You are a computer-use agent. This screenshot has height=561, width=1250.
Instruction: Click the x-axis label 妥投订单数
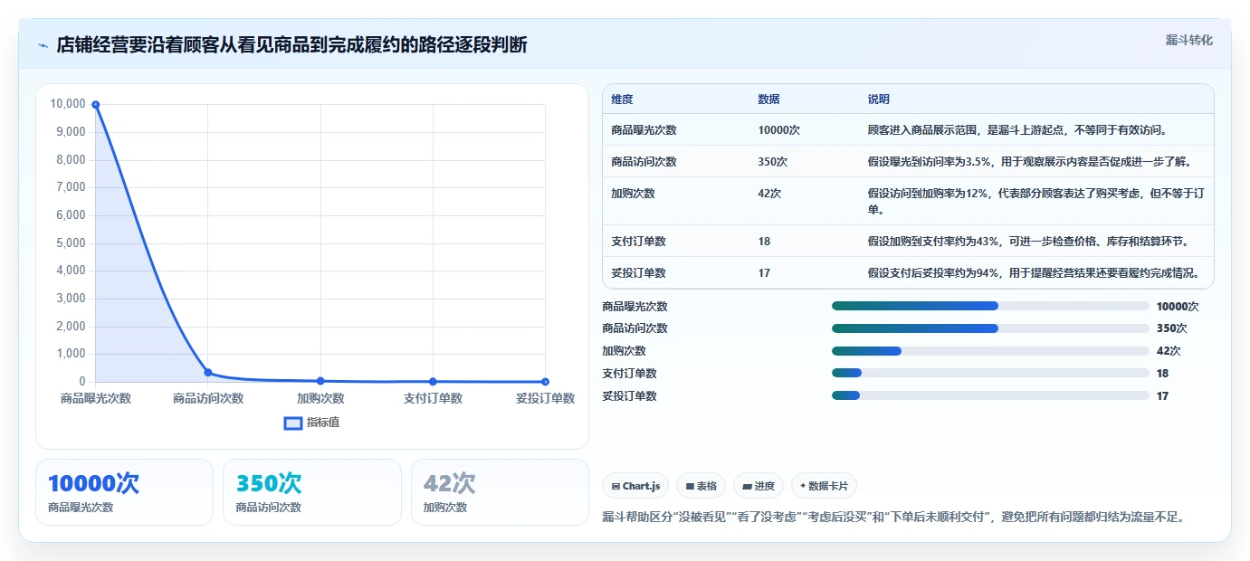click(x=545, y=398)
